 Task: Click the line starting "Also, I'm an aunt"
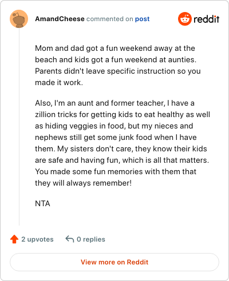[x=115, y=103]
